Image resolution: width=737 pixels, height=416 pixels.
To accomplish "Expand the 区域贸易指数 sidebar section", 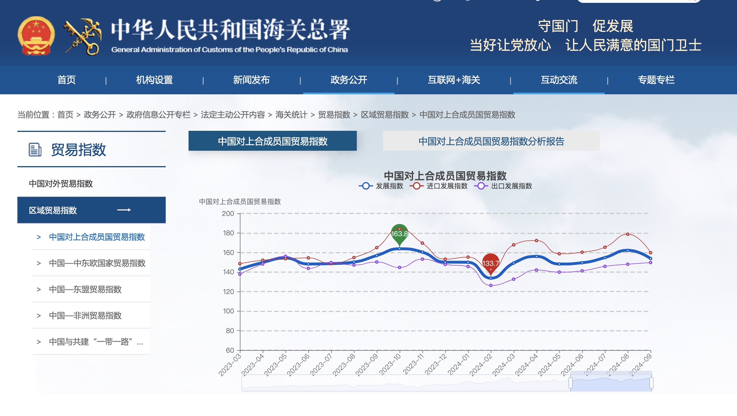I will [x=53, y=210].
